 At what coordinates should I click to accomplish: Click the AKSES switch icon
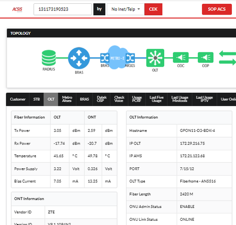pyautogui.click(x=130, y=58)
